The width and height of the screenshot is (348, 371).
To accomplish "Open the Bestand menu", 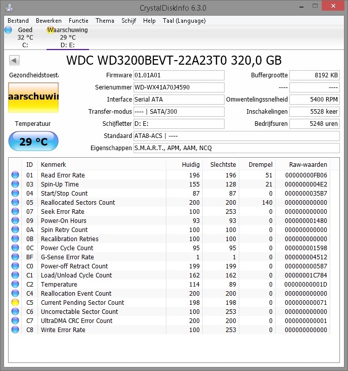I will 18,21.
